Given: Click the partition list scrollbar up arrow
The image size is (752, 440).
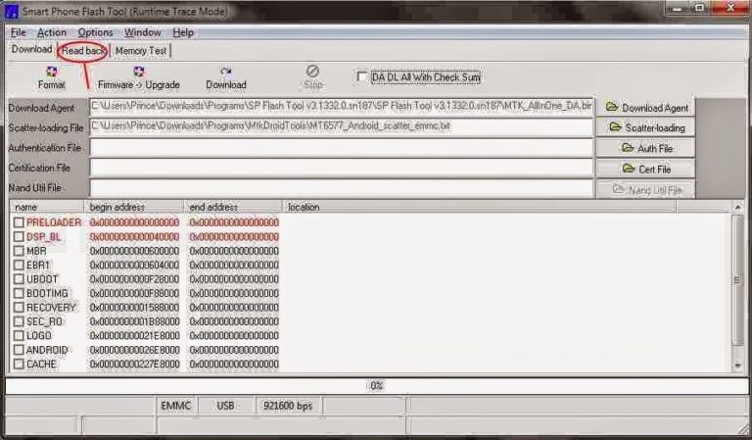Looking at the screenshot, I should pyautogui.click(x=737, y=208).
